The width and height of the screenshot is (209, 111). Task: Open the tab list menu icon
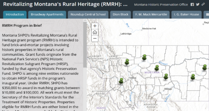click(207, 15)
